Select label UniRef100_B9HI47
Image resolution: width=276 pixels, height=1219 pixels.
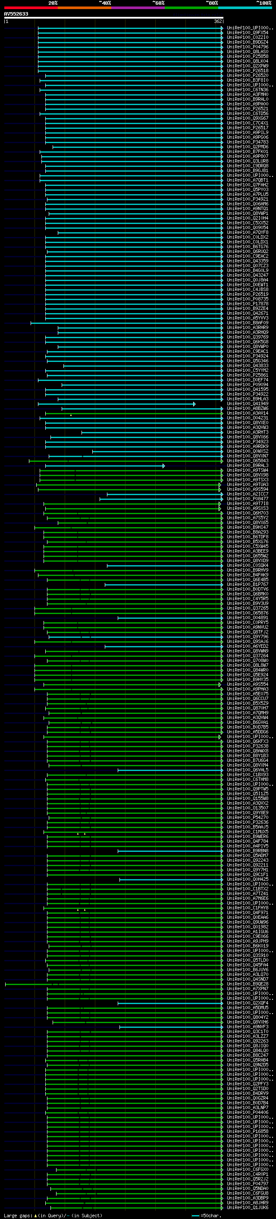[x=248, y=528]
